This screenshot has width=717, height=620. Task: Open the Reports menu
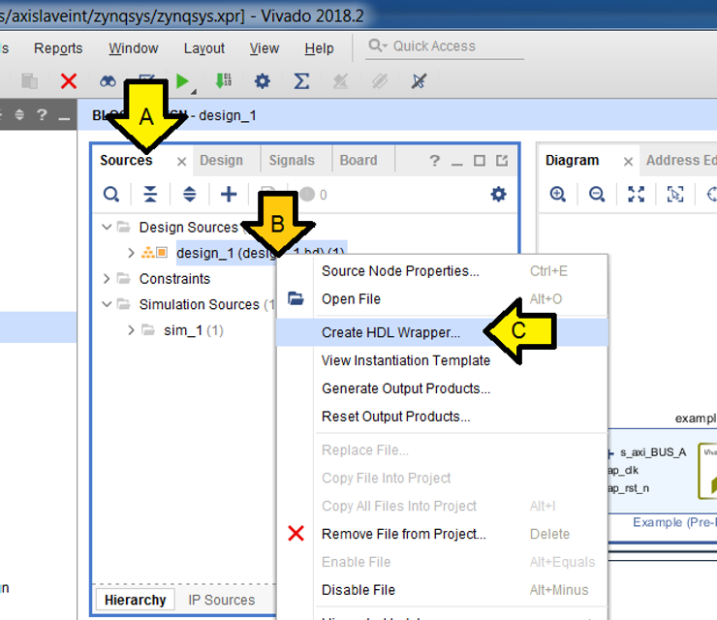click(58, 48)
